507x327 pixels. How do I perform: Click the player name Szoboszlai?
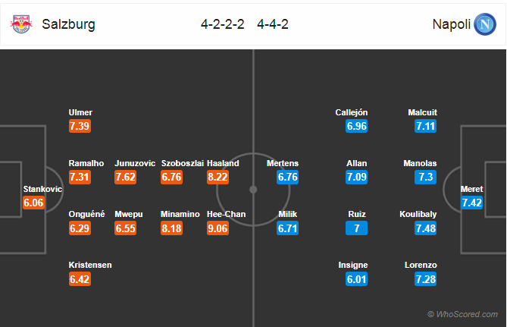point(183,163)
